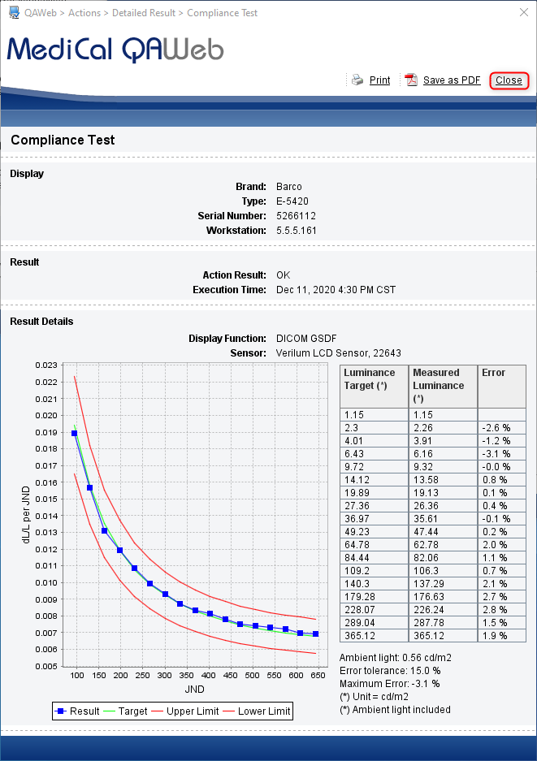Click the Lower Limit legend entry
Screen dimensions: 537x761
click(x=257, y=711)
